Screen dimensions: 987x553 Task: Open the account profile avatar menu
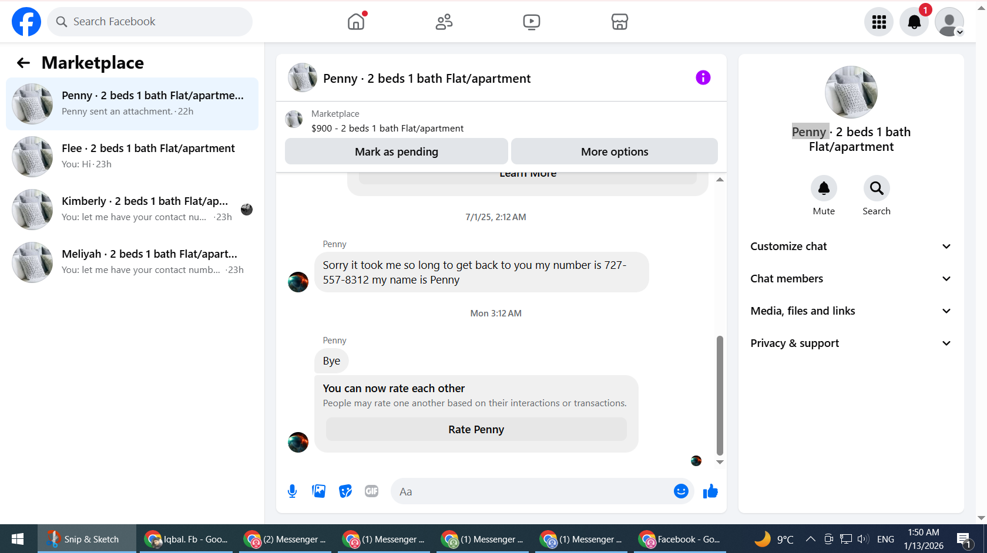[949, 22]
